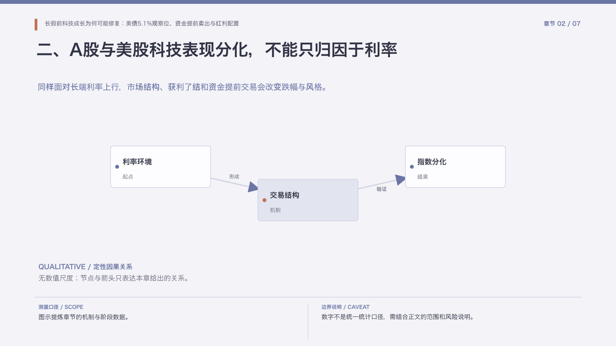
Task: Select the slide title "二、A股与美股科技表现分化，不能只归因于利率"
Action: coord(217,50)
